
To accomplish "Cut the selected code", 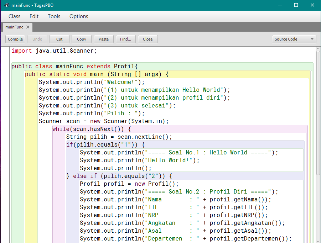I will (59, 39).
